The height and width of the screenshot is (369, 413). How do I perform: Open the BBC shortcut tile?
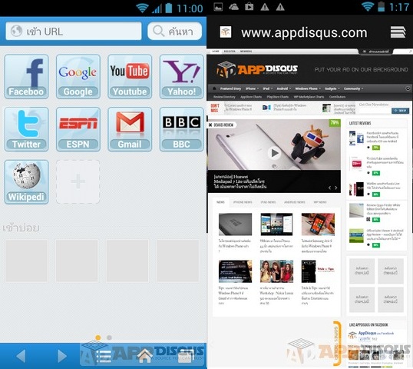click(181, 129)
